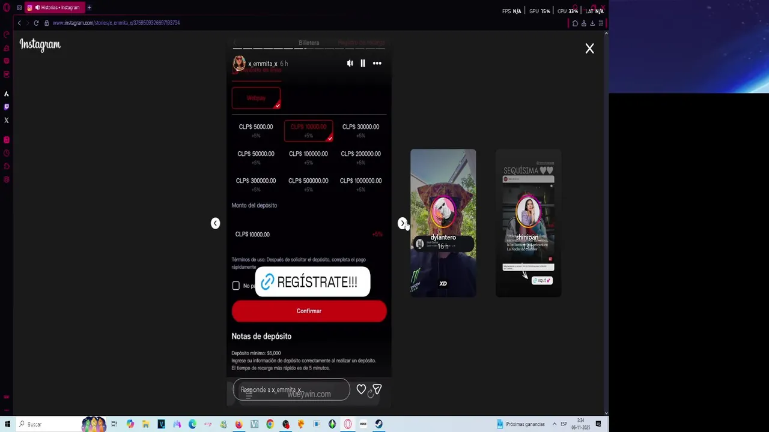The height and width of the screenshot is (432, 769).
Task: Go back with browser back arrow
Action: 19,23
